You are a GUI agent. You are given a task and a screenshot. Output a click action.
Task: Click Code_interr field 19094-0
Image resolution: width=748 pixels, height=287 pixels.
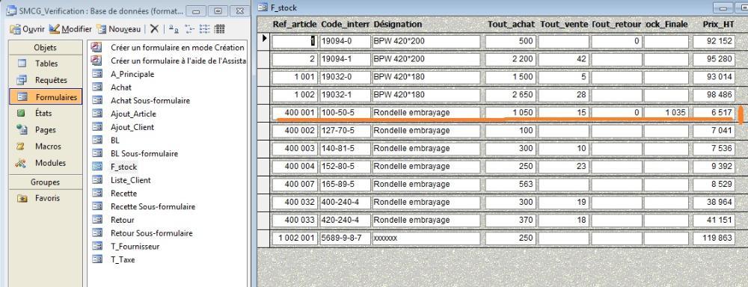pos(345,41)
